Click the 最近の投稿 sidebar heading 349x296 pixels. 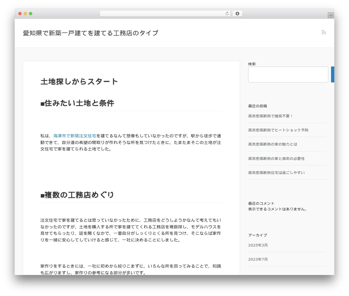click(258, 106)
